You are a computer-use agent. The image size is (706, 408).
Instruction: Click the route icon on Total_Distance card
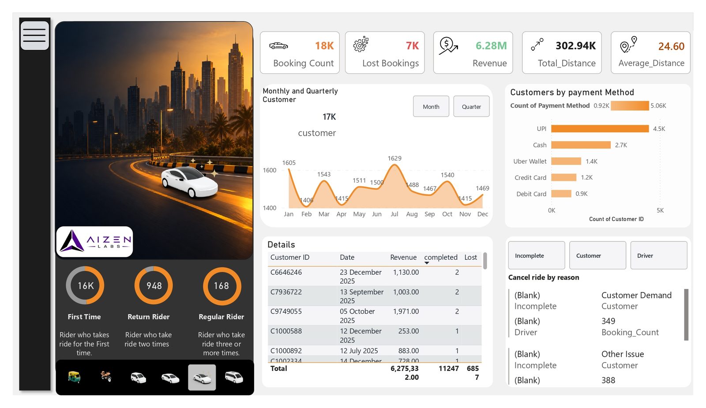[537, 44]
